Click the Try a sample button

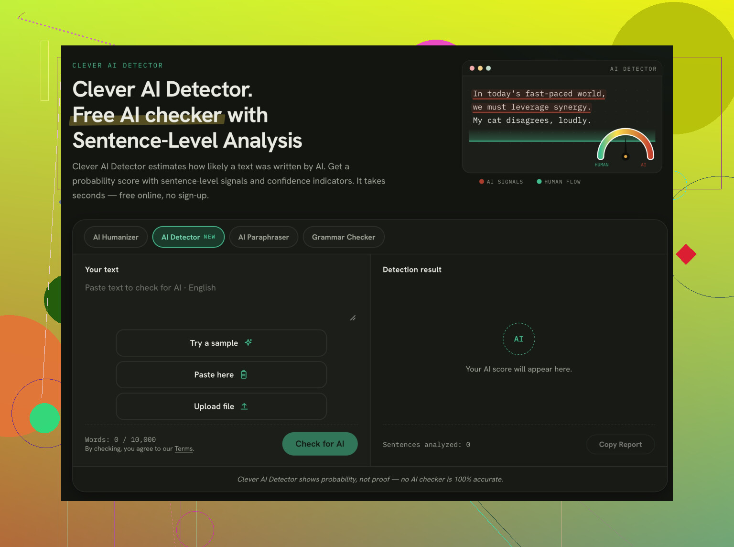coord(221,343)
